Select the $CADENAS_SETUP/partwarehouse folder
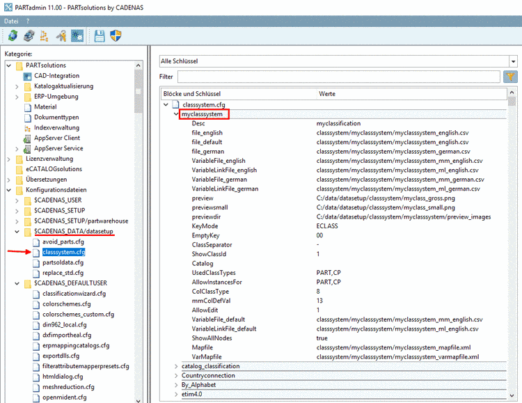 click(81, 221)
